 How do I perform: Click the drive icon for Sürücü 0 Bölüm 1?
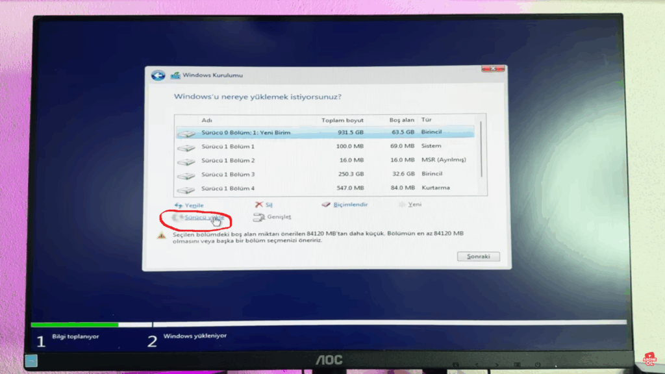pos(187,134)
